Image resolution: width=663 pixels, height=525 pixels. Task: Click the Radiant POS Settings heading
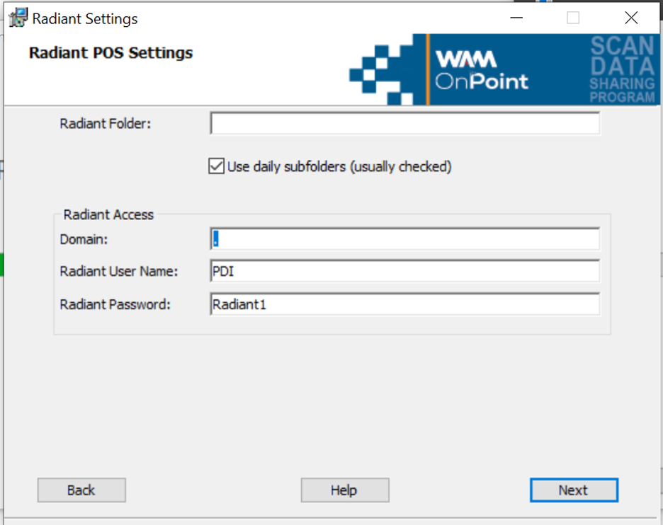coord(110,53)
